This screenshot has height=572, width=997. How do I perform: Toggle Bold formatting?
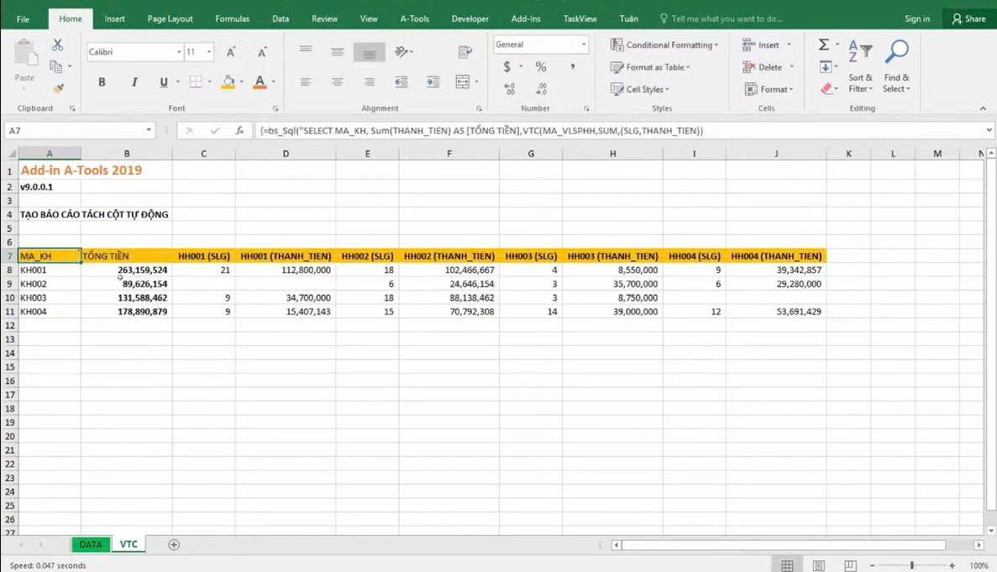(x=102, y=81)
